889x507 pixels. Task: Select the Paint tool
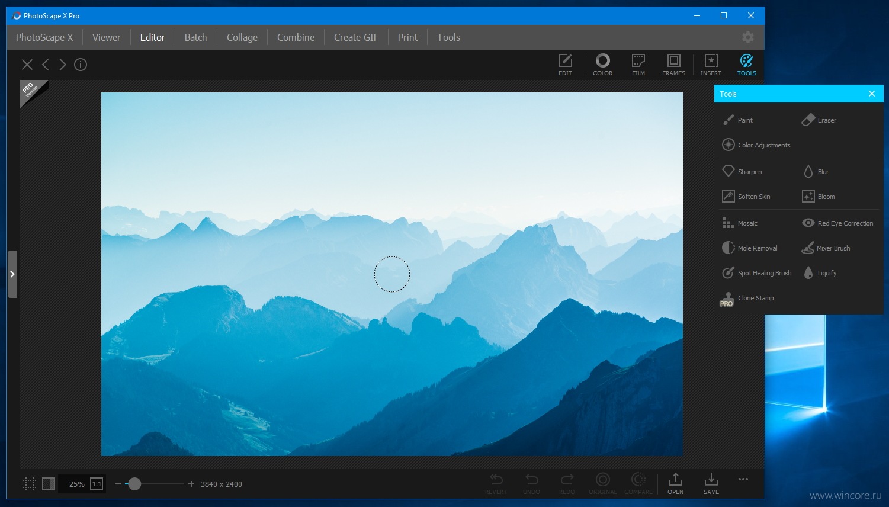tap(737, 120)
